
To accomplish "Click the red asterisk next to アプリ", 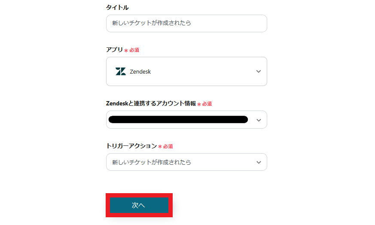I will (126, 51).
